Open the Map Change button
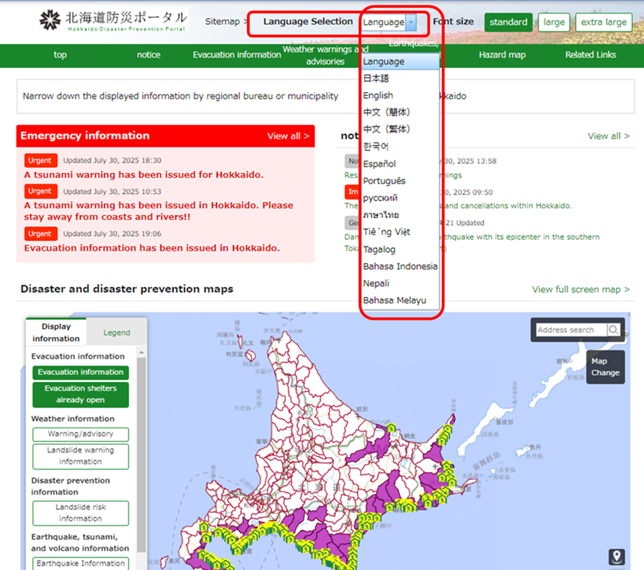 point(605,367)
